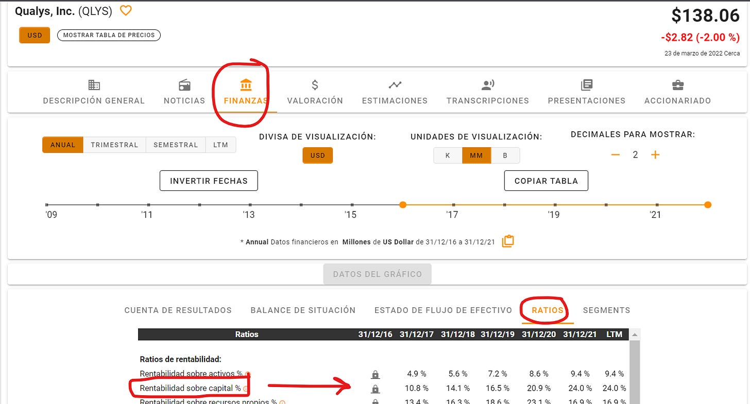This screenshot has width=750, height=404.
Task: Add Qualys to favorites with the heart icon
Action: pos(126,10)
